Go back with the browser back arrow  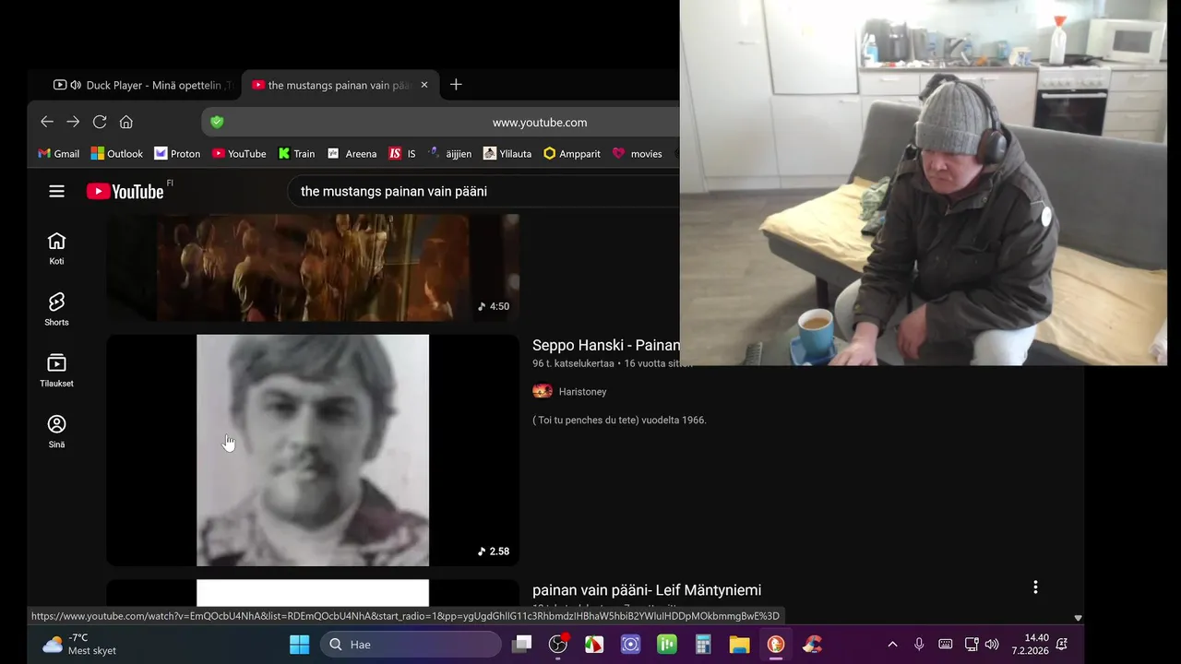point(47,122)
